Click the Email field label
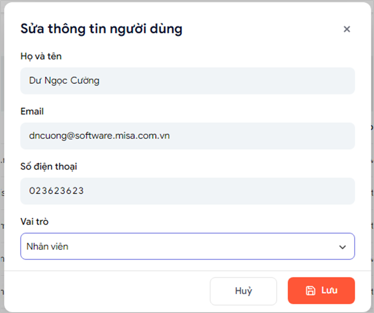The width and height of the screenshot is (374, 313). tap(32, 112)
